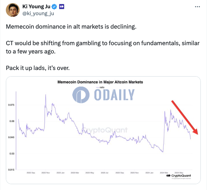
Task: Open Ki Young Ju's profile avatar
Action: 13,10
